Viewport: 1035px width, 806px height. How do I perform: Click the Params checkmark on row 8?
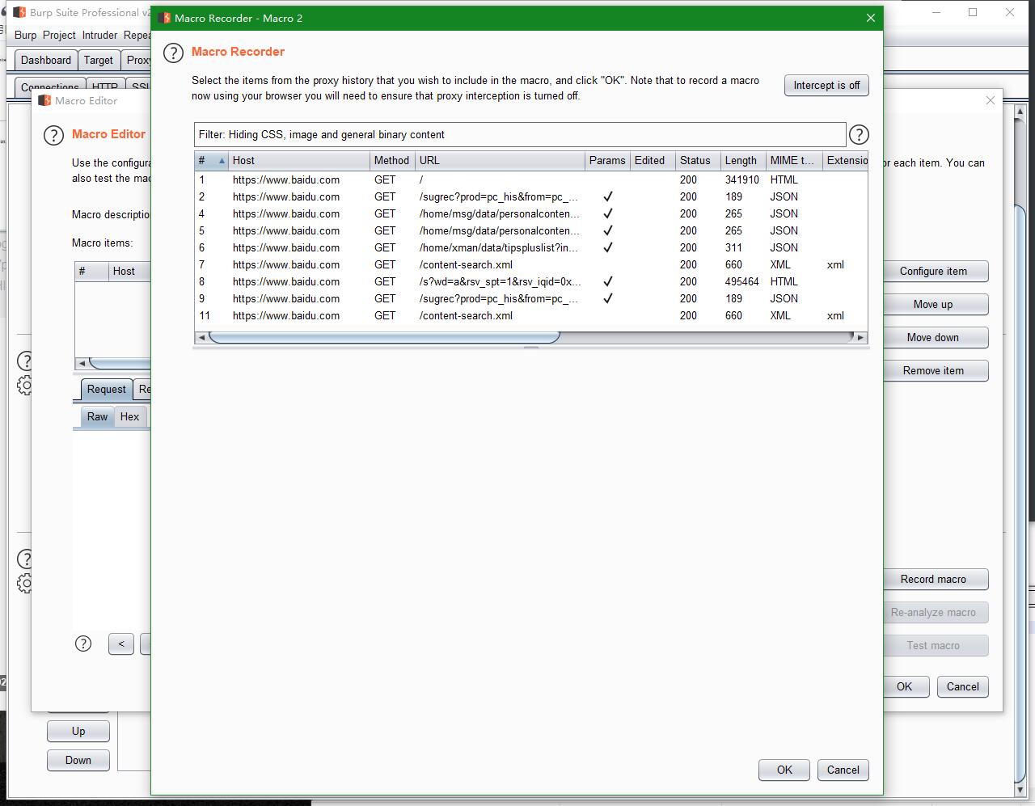tap(608, 281)
